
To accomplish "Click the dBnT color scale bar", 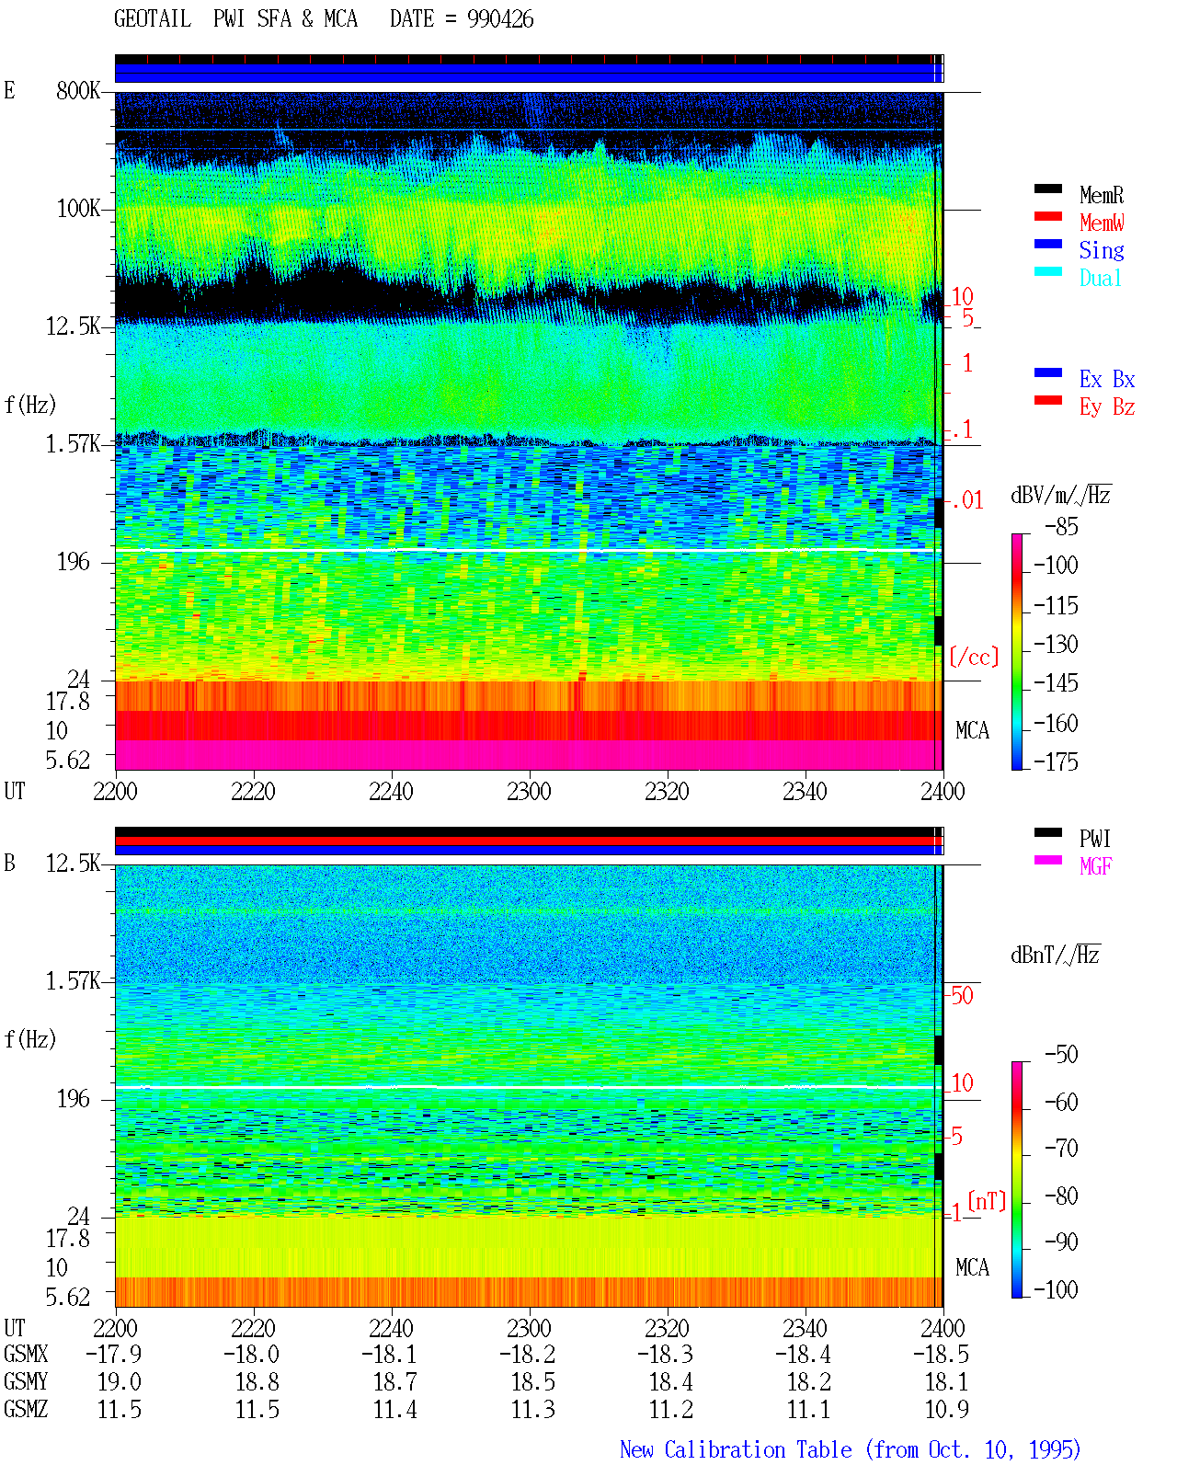I will (1017, 1180).
